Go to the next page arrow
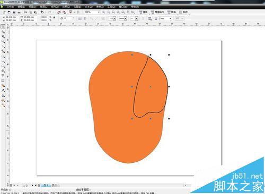The image size is (265, 194). coord(32,186)
